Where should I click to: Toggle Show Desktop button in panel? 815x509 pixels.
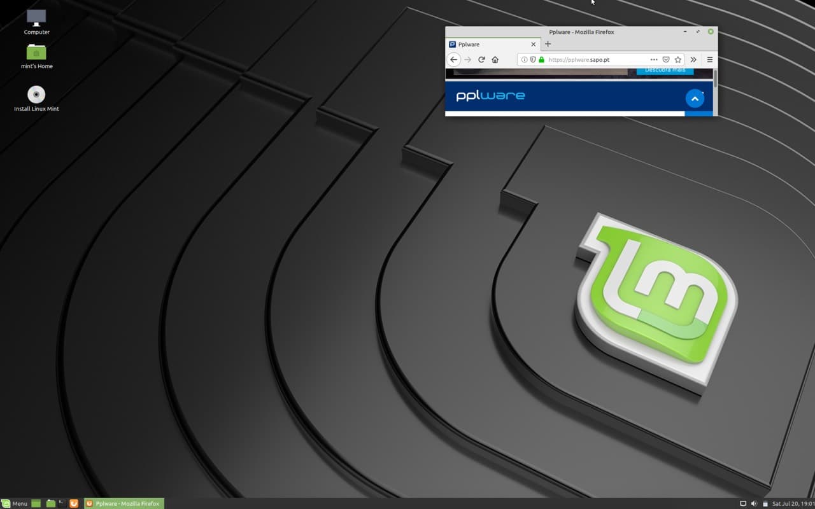coord(36,503)
